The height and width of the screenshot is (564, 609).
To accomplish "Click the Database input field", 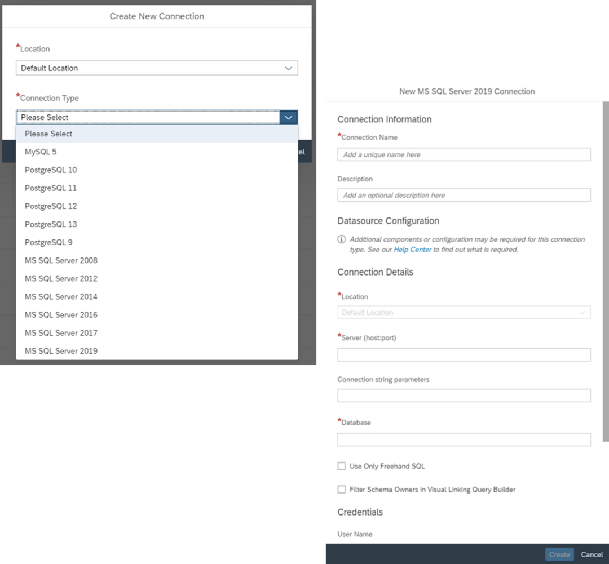I will click(464, 439).
